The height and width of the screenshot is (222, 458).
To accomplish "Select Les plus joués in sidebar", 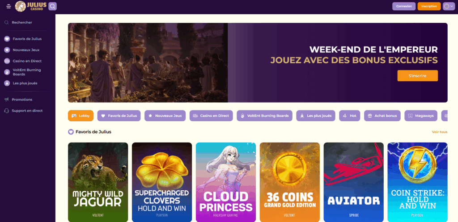I will click(x=26, y=83).
